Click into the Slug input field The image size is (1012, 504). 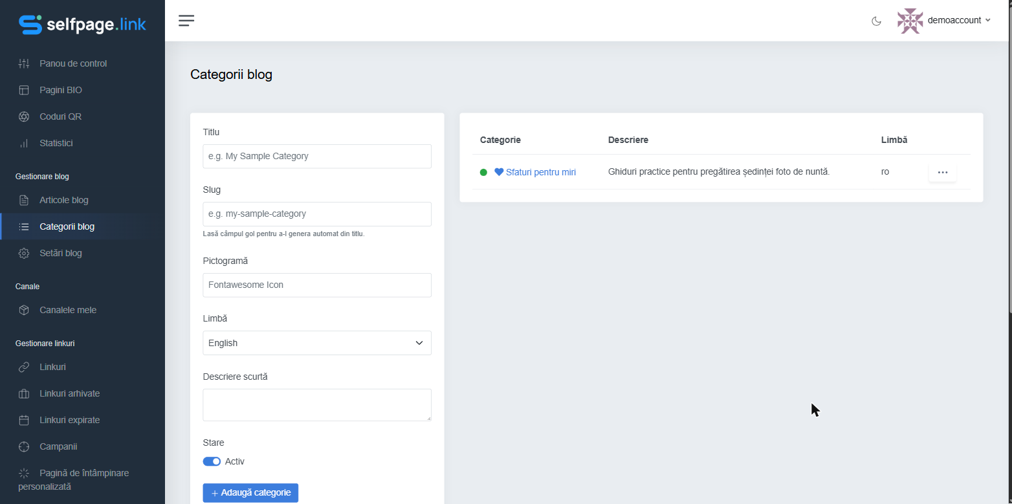317,214
